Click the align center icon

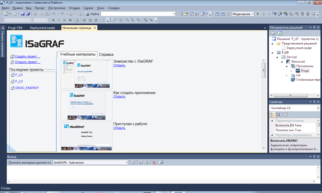pos(90,20)
